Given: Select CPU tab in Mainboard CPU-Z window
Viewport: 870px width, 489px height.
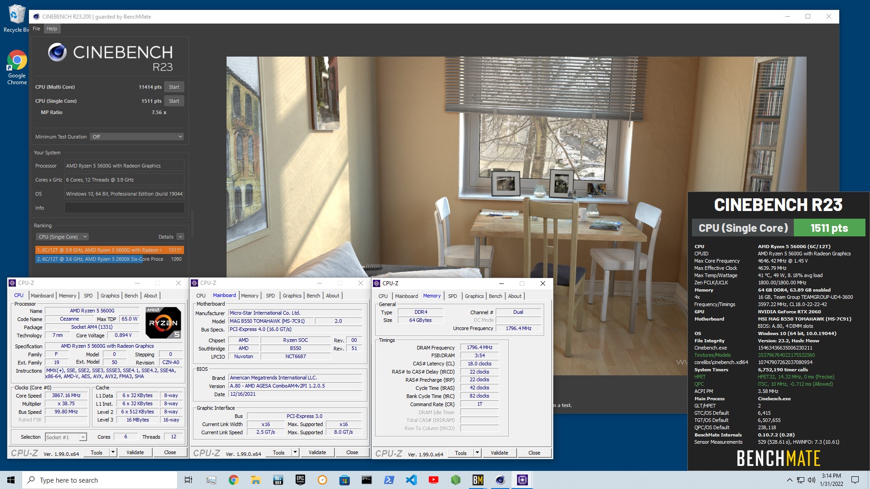Looking at the screenshot, I should [201, 296].
